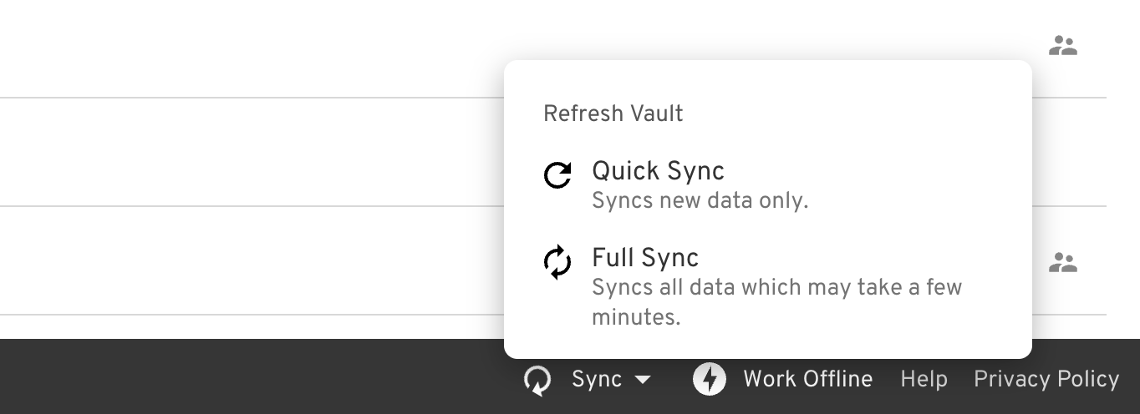Click the partial bottom vault list row
The image size is (1140, 414).
point(251,327)
